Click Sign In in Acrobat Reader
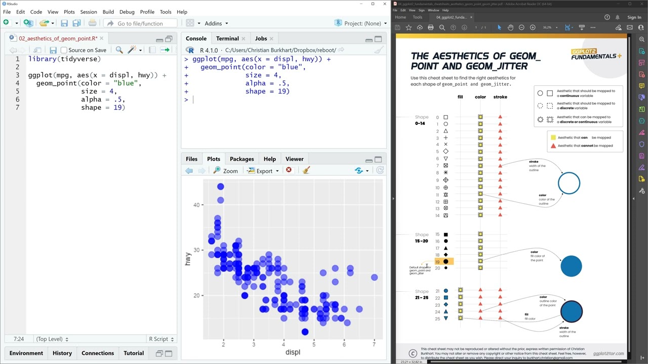The width and height of the screenshot is (648, 364). coord(634,17)
